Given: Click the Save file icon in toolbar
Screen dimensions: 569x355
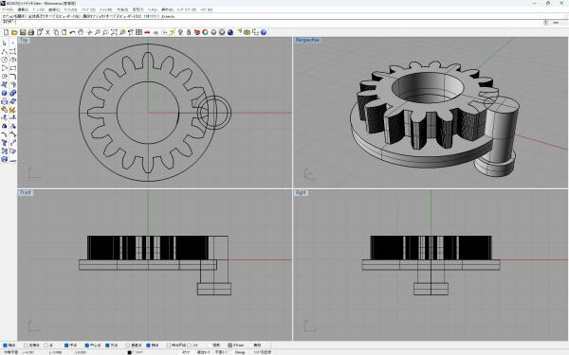Looking at the screenshot, I should 23,32.
